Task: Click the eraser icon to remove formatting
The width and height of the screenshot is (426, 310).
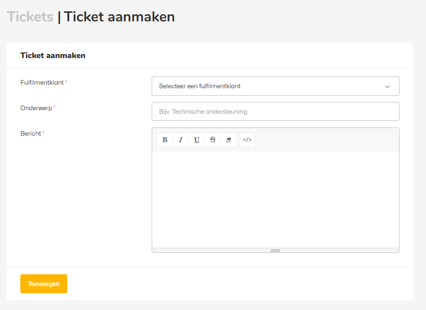Action: click(229, 140)
